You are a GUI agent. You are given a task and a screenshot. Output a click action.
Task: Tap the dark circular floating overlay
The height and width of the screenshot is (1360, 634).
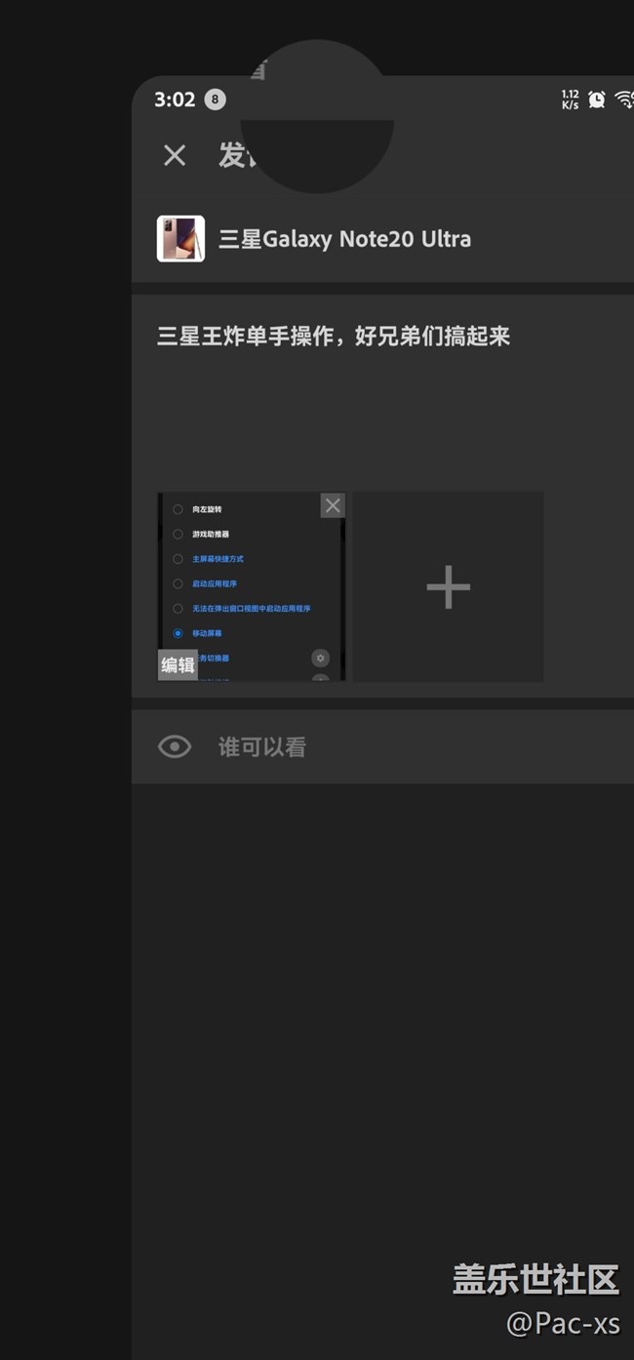(317, 117)
